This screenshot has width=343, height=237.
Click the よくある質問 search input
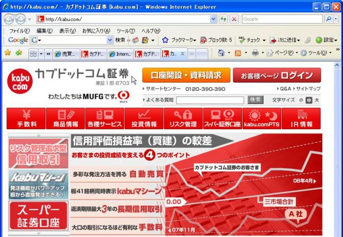[210, 100]
